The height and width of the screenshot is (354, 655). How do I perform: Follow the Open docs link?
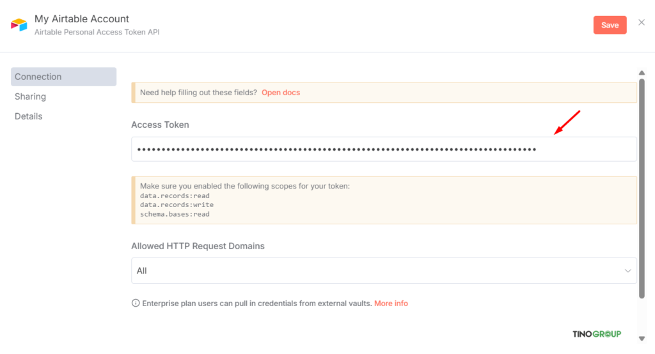tap(281, 93)
